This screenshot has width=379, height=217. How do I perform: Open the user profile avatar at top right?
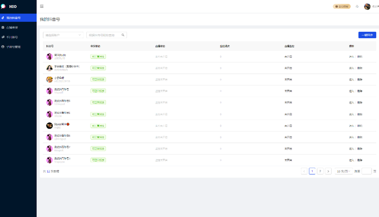pyautogui.click(x=367, y=6)
